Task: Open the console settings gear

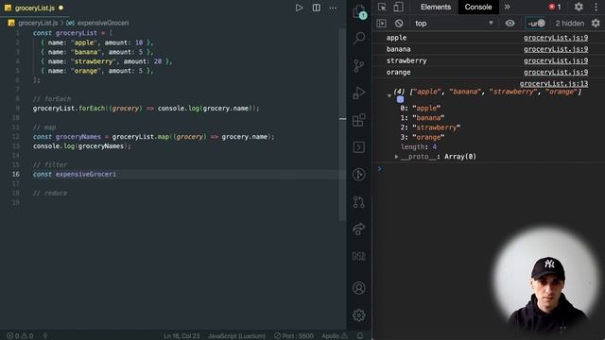Action: (596, 24)
